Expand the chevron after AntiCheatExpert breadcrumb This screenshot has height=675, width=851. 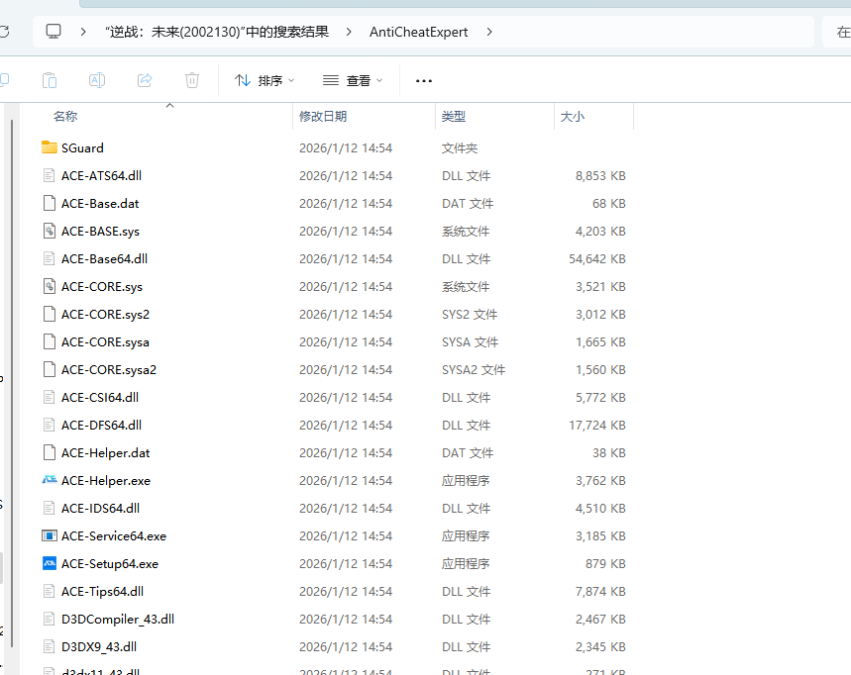488,32
